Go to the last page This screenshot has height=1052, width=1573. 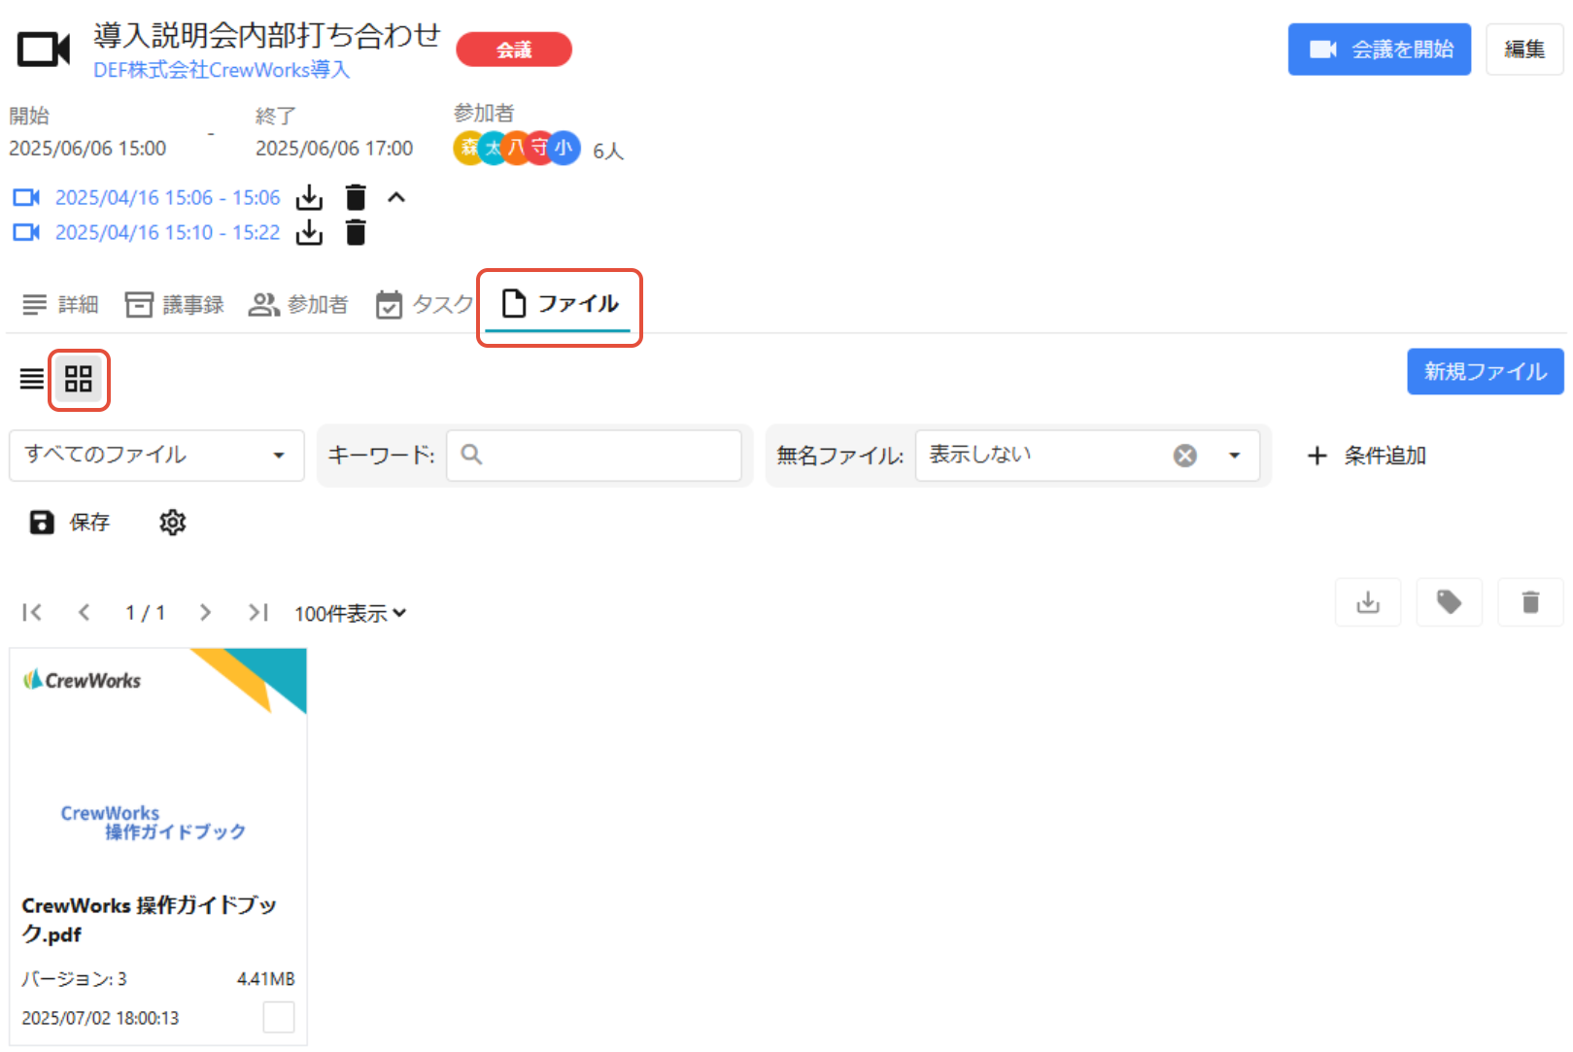pyautogui.click(x=257, y=613)
